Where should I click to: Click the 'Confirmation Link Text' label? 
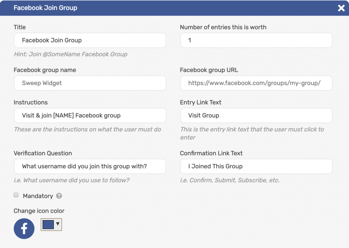tap(211, 153)
